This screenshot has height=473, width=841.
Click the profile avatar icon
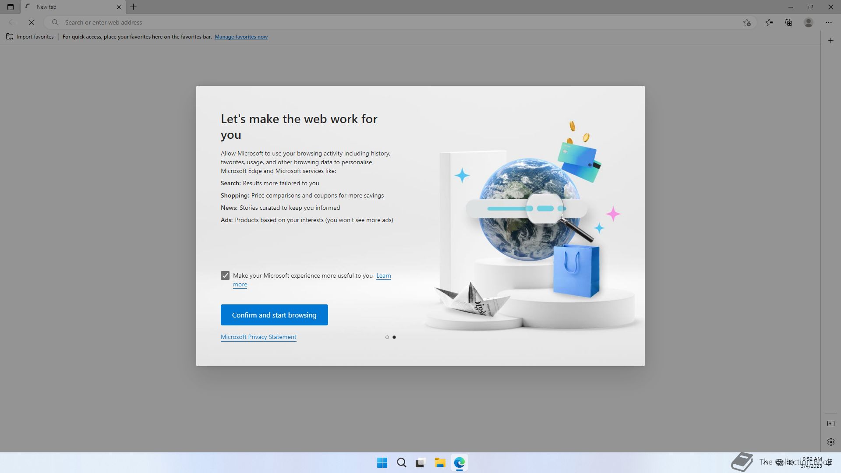809,22
